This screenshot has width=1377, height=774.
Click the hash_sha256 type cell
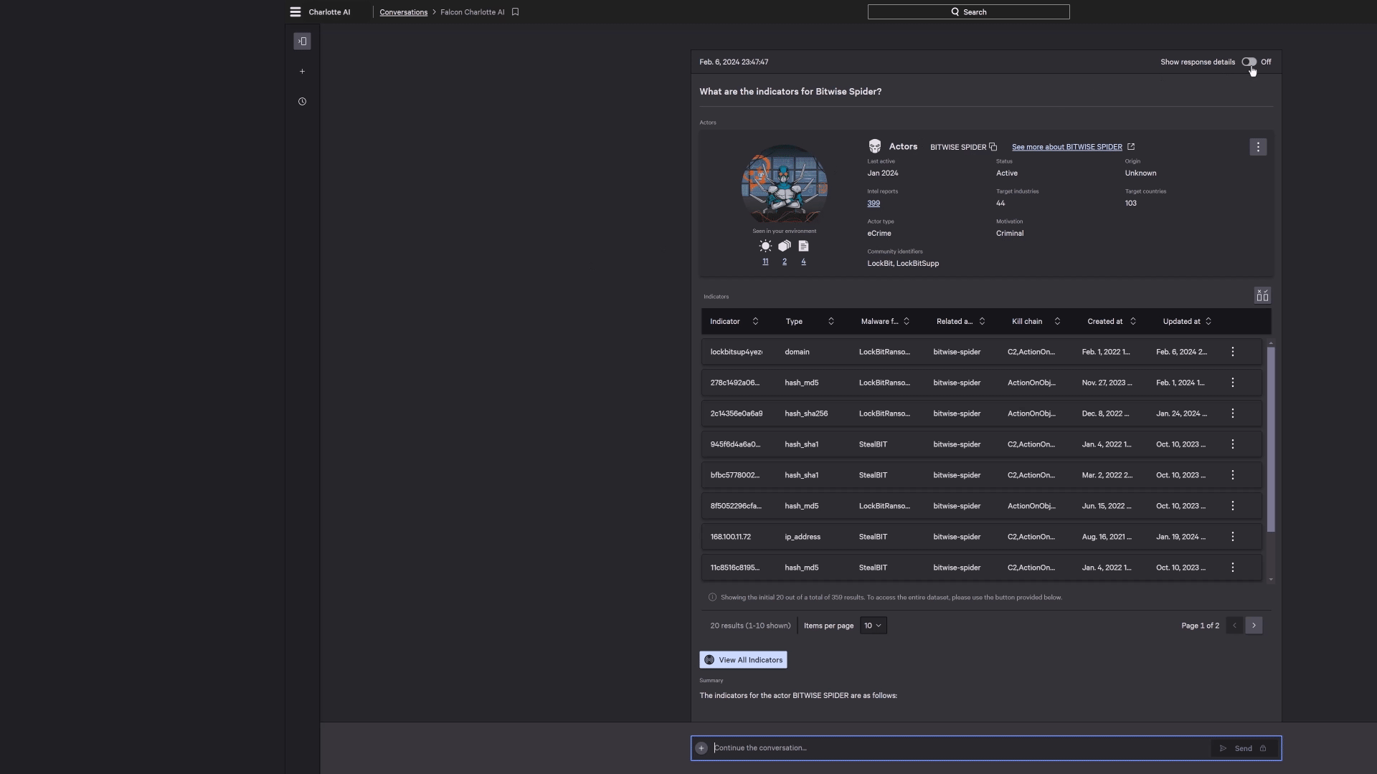click(806, 414)
